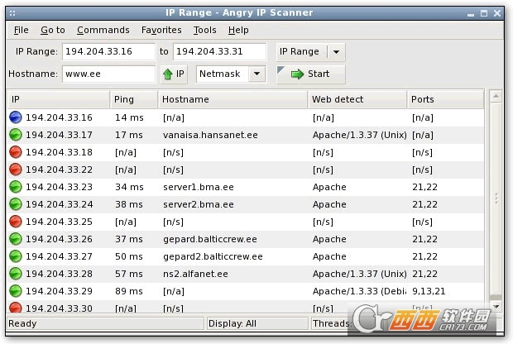The width and height of the screenshot is (513, 344).
Task: Open the Favorites menu
Action: click(161, 30)
